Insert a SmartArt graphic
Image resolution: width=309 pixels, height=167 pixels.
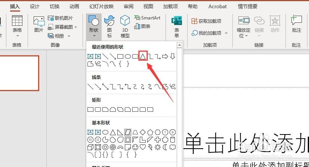pos(148,18)
